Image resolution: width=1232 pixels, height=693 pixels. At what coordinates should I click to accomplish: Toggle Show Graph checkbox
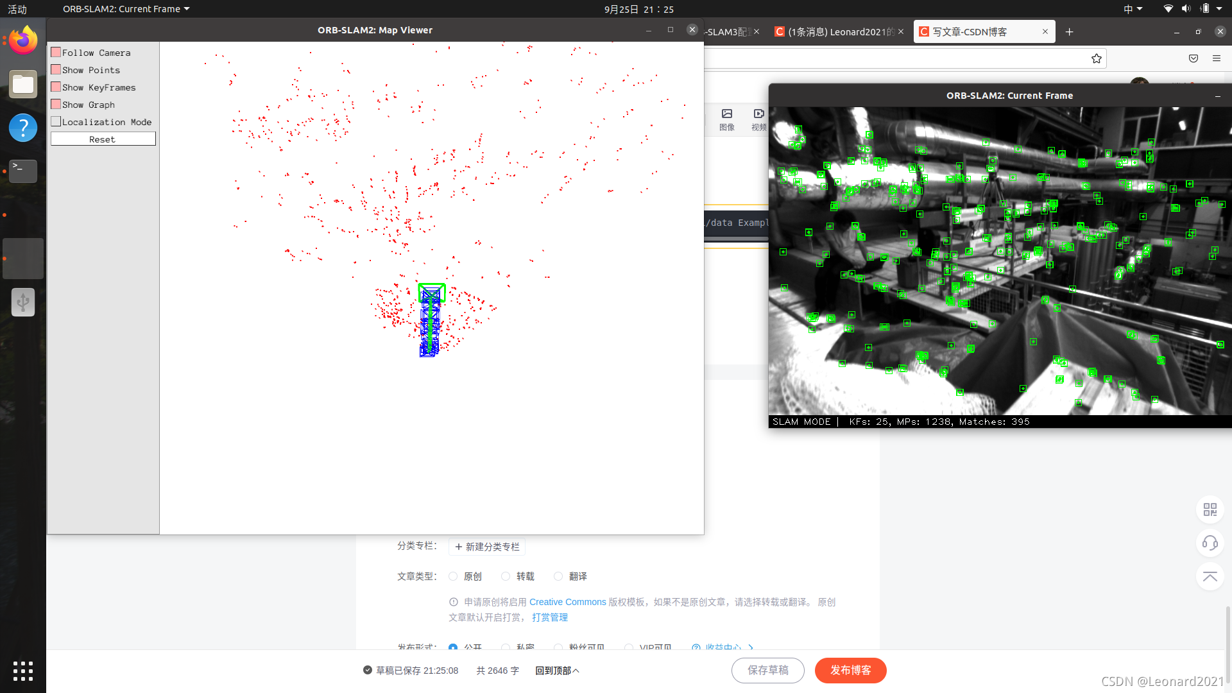click(x=56, y=105)
